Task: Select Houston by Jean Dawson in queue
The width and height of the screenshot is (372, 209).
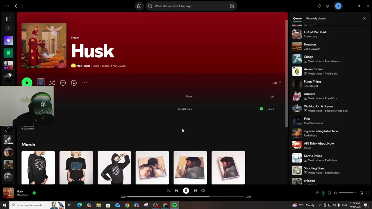Action: pyautogui.click(x=330, y=46)
